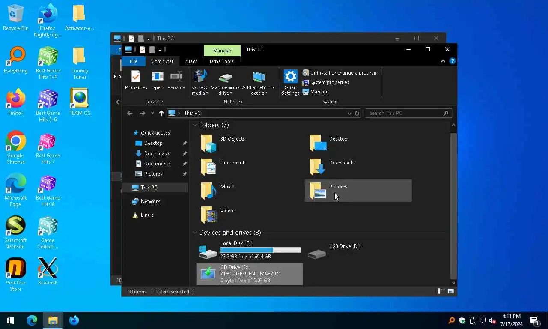The image size is (548, 329).
Task: Select Documents in the navigation pane
Action: [x=157, y=164]
